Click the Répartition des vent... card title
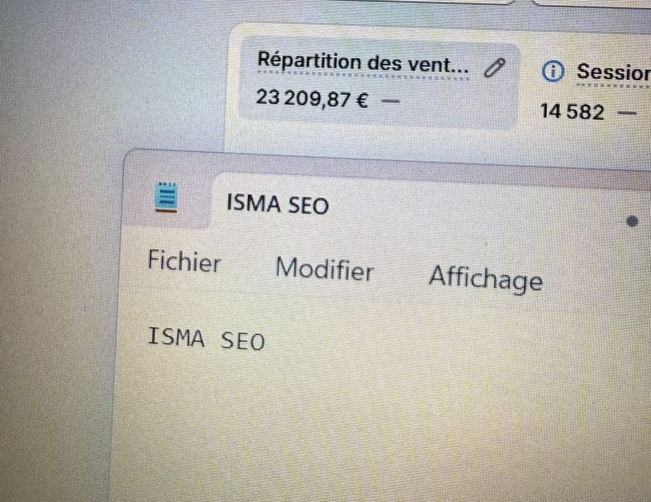651x502 pixels. [x=363, y=63]
